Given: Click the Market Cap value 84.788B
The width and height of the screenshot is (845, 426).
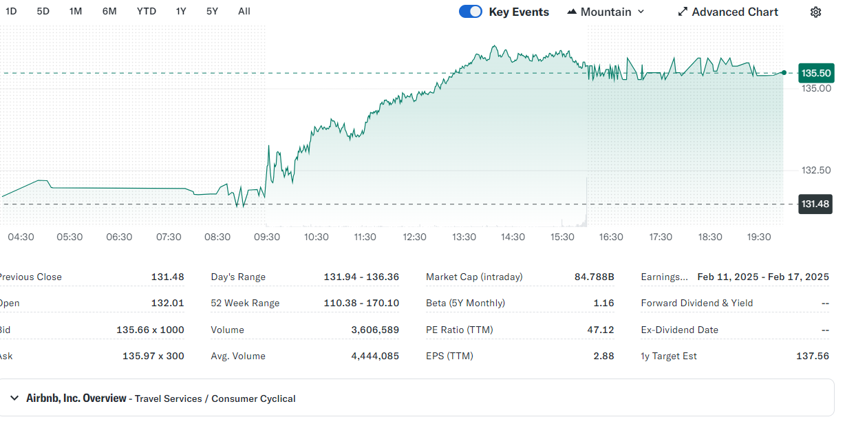Looking at the screenshot, I should [x=594, y=277].
